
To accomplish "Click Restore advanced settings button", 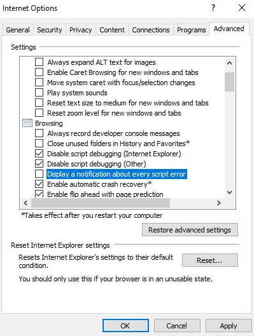I will [x=190, y=230].
